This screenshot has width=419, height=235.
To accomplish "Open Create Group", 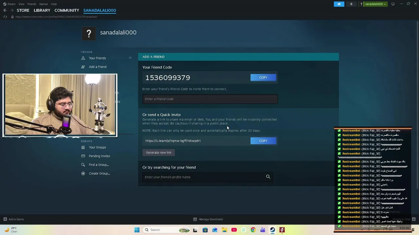I will [x=100, y=173].
